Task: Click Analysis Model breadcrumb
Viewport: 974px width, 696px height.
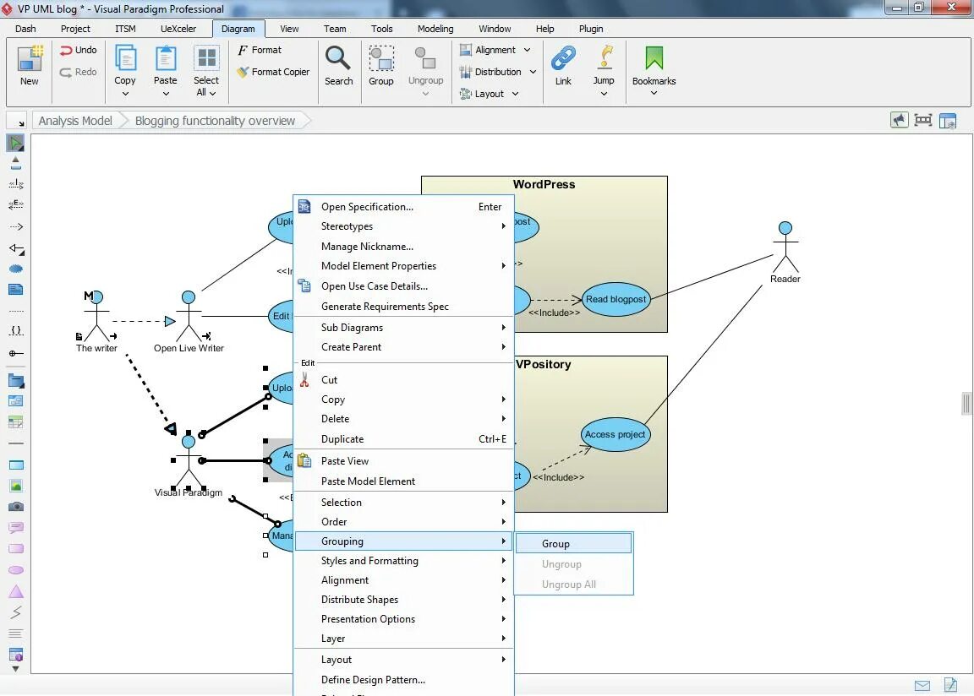Action: [x=75, y=120]
